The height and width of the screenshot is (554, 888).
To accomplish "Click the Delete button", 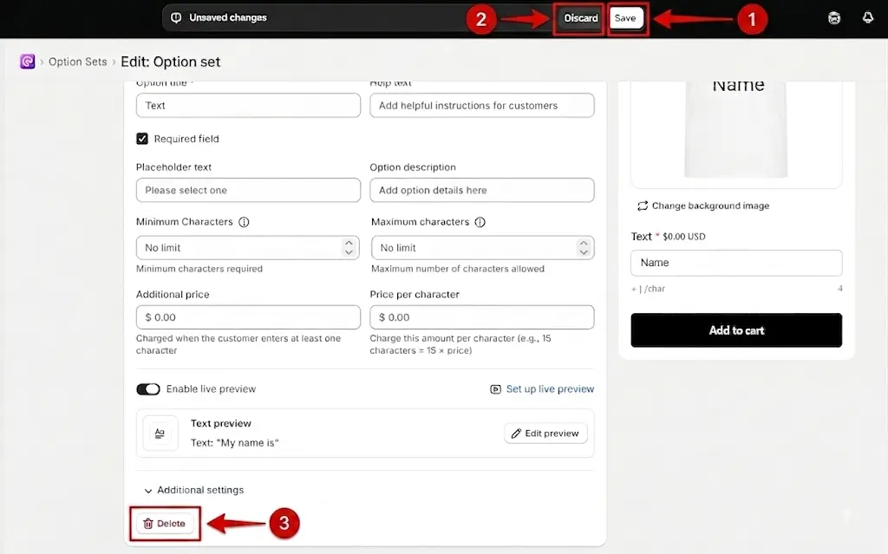I will (x=165, y=524).
